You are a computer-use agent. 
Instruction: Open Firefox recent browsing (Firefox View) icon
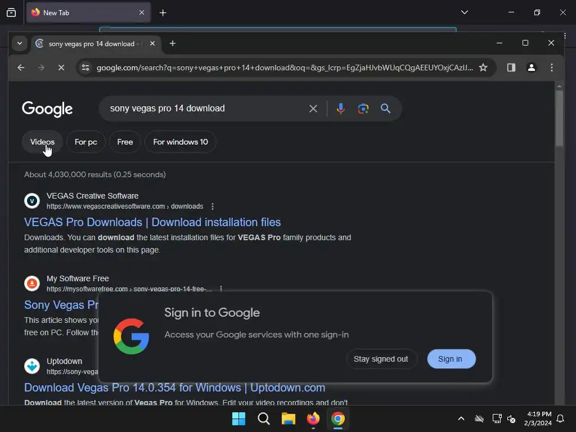point(11,12)
